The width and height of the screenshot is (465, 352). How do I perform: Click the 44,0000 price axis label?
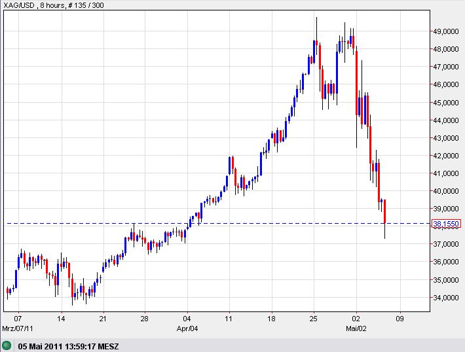[446, 120]
